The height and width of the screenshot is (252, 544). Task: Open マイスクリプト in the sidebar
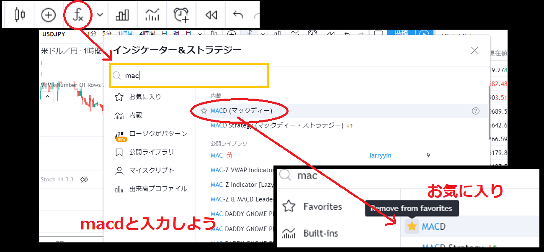(151, 171)
